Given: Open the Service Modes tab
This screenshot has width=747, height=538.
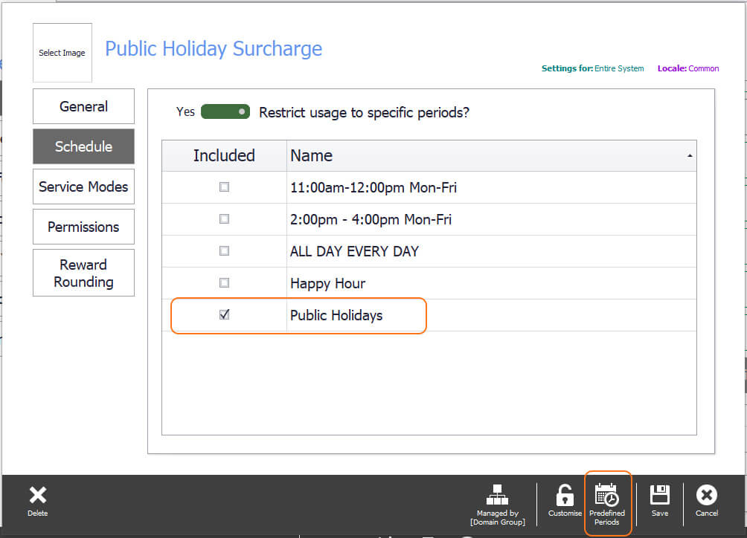Looking at the screenshot, I should [x=83, y=187].
